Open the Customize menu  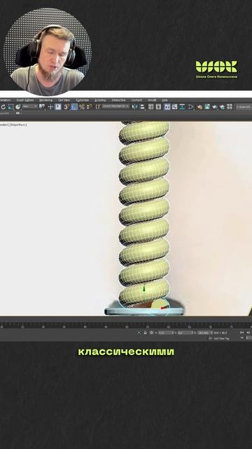[x=83, y=100]
